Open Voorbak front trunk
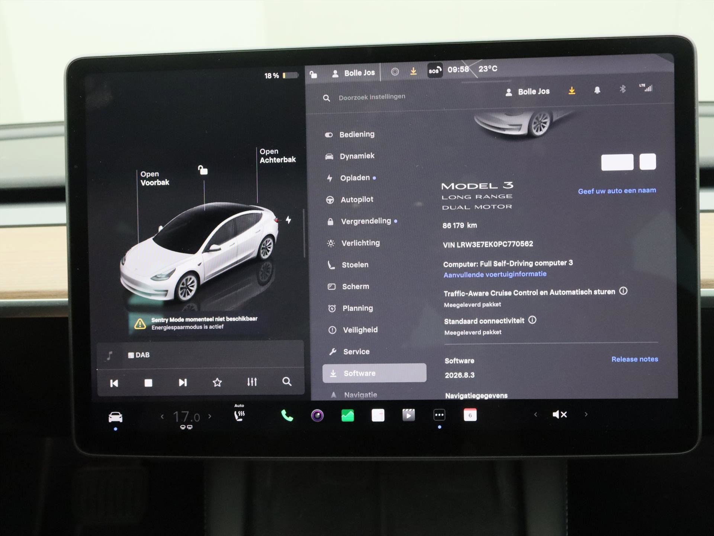Screen dimensions: 714x536 [x=154, y=178]
